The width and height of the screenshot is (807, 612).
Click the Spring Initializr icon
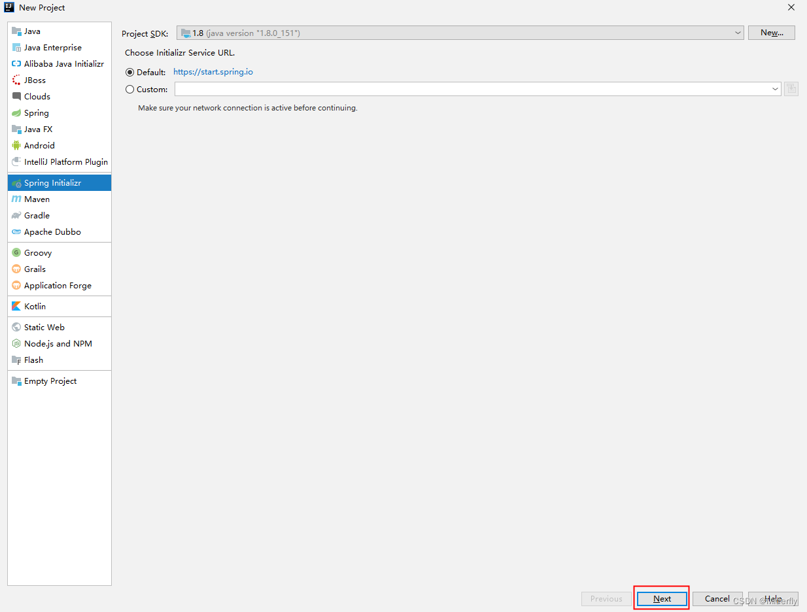[x=16, y=183]
